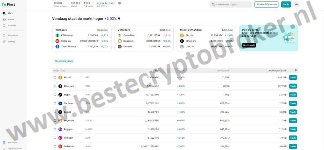Click the Shiba Inu icon in Winnaars
Screen dimensions: 324x150
click(57, 41)
